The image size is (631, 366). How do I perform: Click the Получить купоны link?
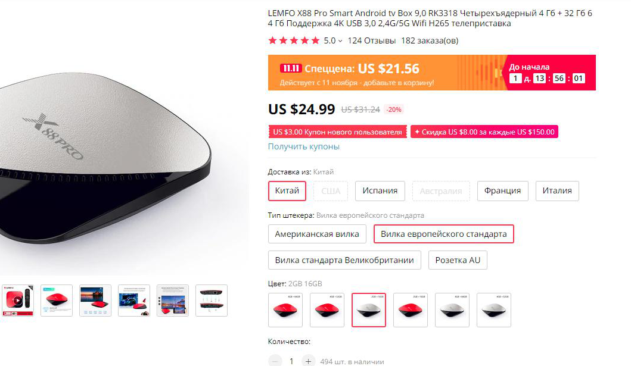(x=304, y=146)
